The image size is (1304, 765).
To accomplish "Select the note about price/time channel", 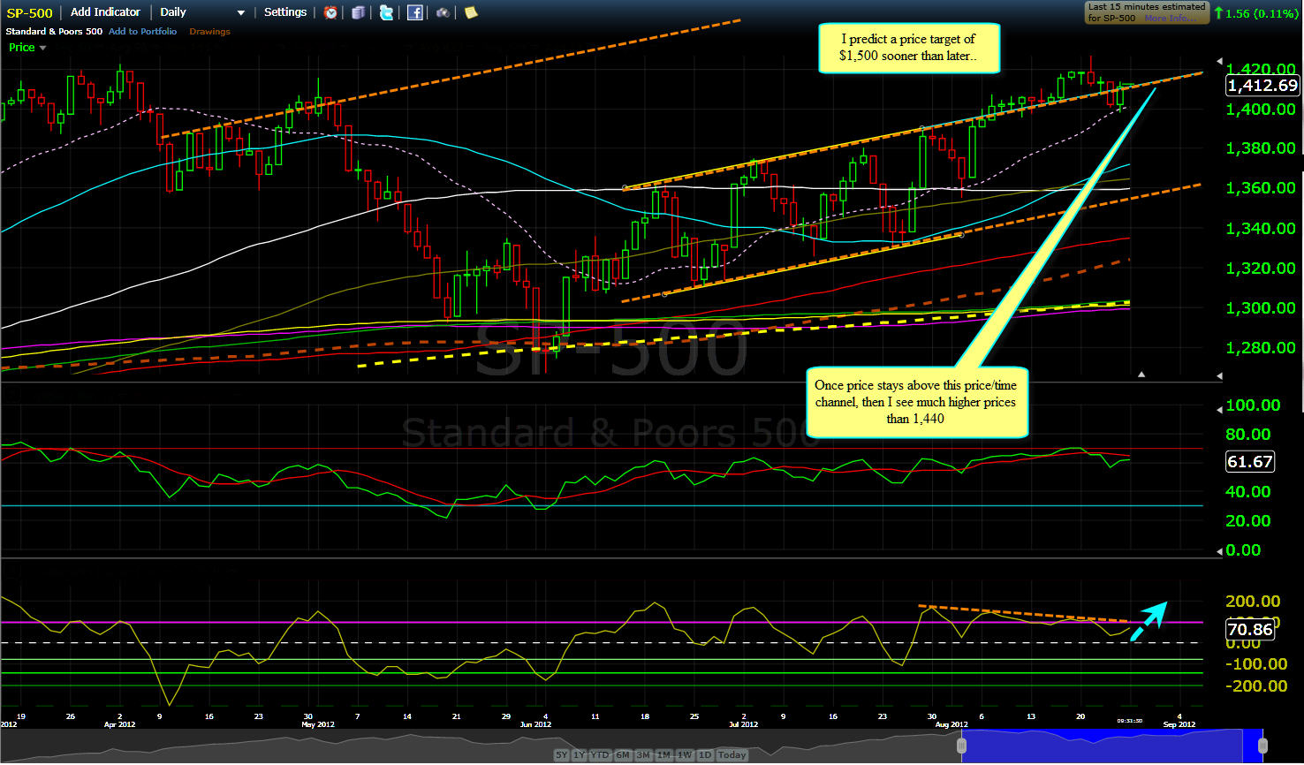I will (915, 402).
